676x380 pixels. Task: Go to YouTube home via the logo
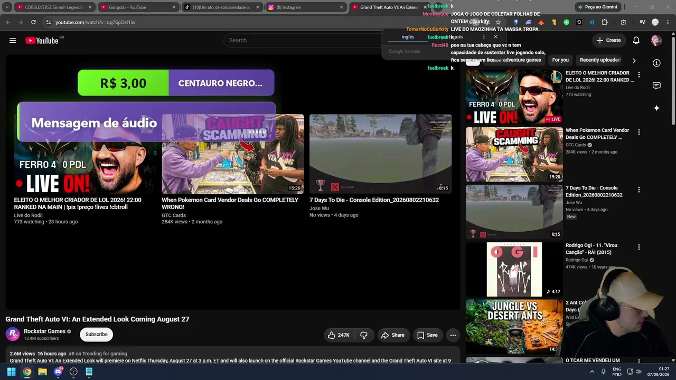click(x=42, y=41)
